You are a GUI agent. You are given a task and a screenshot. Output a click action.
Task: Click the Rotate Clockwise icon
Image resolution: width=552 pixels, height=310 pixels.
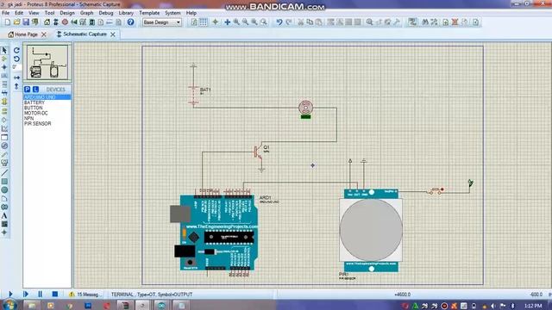pyautogui.click(x=16, y=50)
